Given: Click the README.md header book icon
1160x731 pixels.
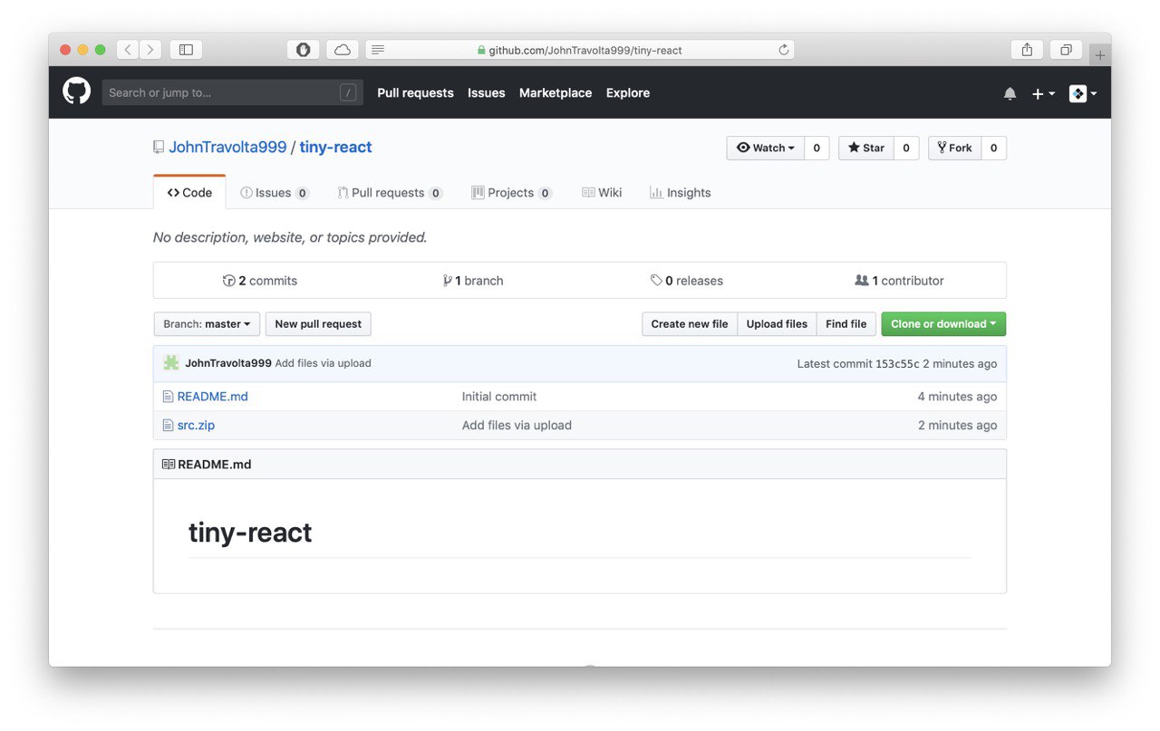Looking at the screenshot, I should pyautogui.click(x=169, y=464).
